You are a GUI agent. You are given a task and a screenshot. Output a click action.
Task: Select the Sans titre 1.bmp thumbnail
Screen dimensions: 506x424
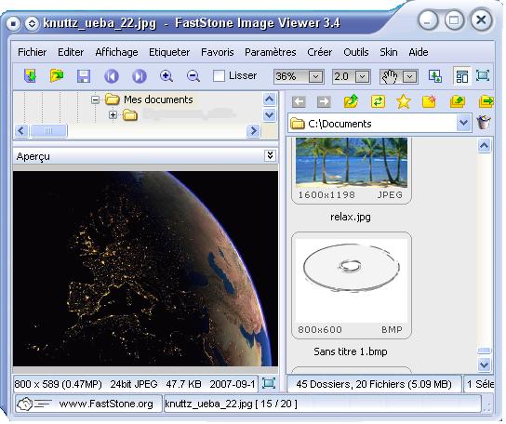coord(351,285)
